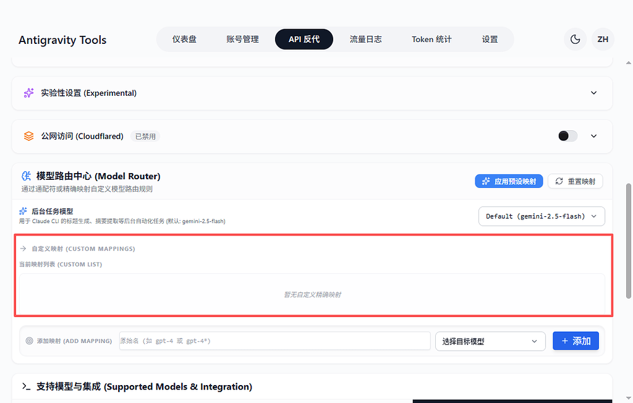Switch language via ZH button
This screenshot has width=633, height=403.
603,39
